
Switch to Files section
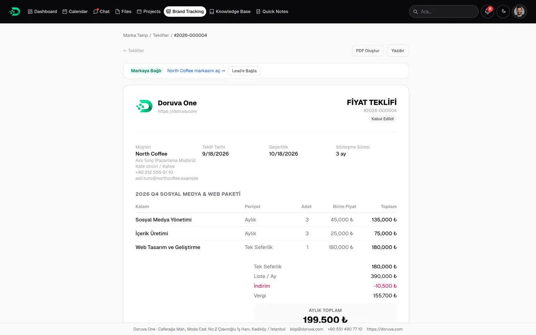124,11
